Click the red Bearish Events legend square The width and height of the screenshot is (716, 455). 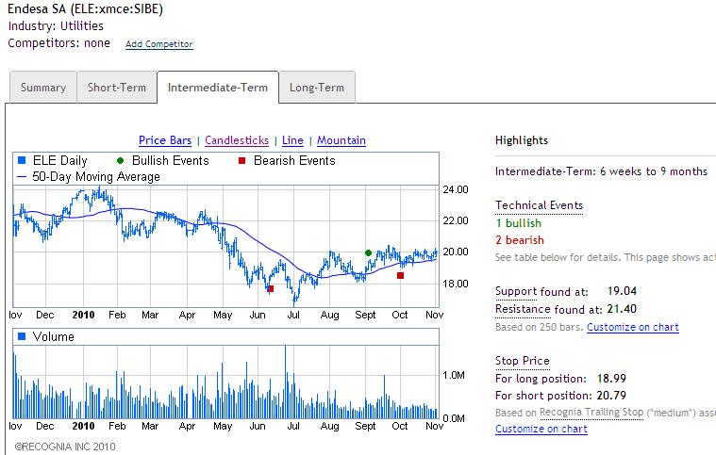click(241, 161)
